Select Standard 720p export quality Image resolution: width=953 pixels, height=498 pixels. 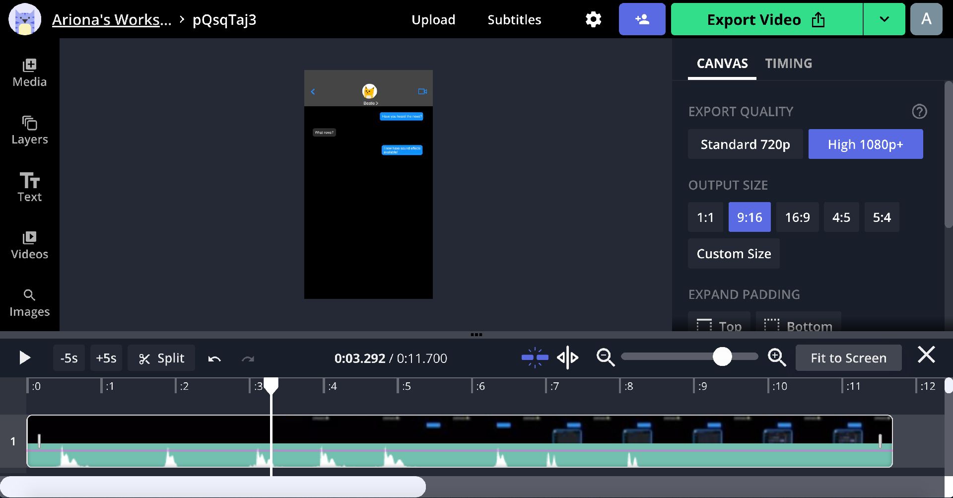(745, 144)
